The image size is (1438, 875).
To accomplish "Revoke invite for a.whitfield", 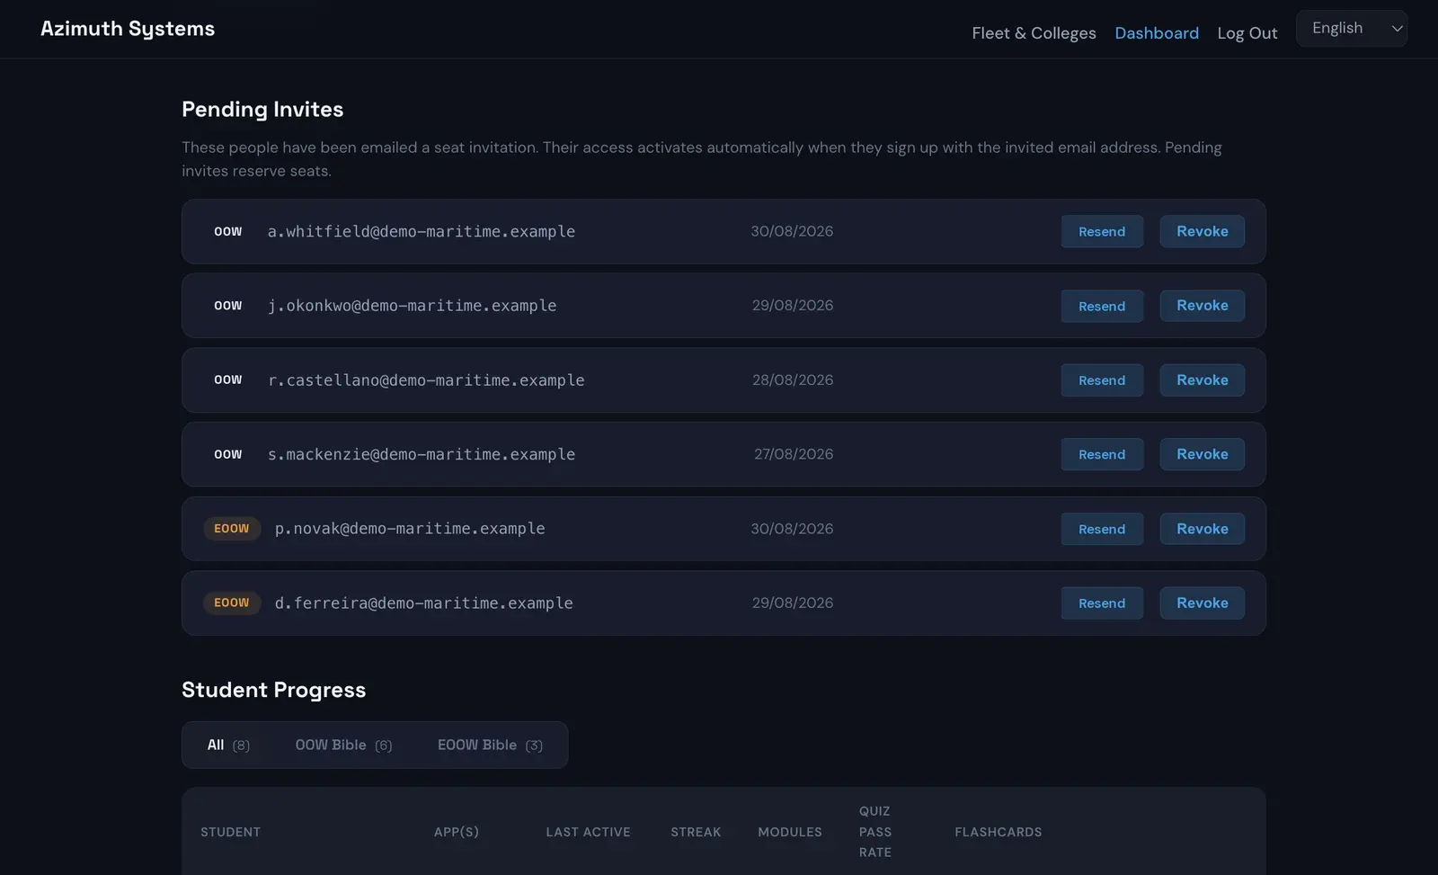I will pyautogui.click(x=1202, y=231).
